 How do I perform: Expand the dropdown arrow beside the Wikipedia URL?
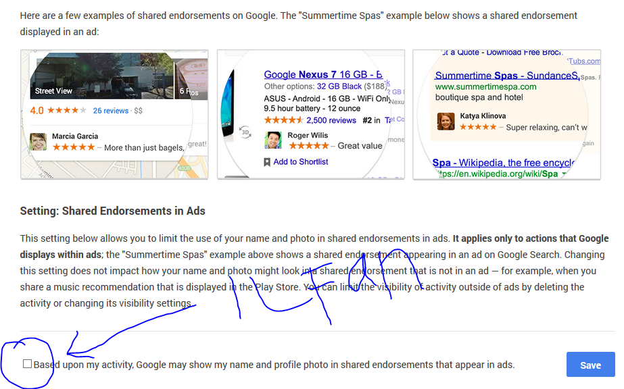564,174
